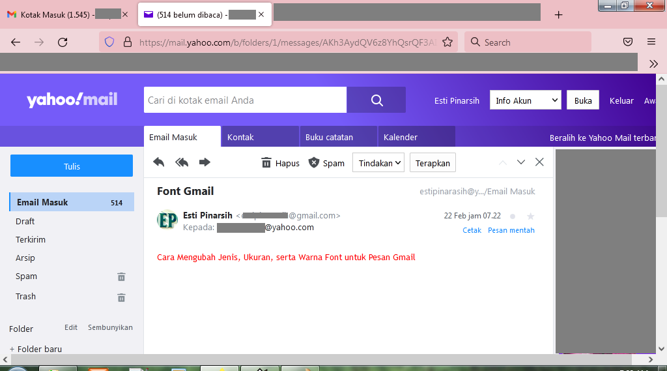Screen dimensions: 667x371
Task: Forward the email with the right arrow
Action: click(205, 162)
